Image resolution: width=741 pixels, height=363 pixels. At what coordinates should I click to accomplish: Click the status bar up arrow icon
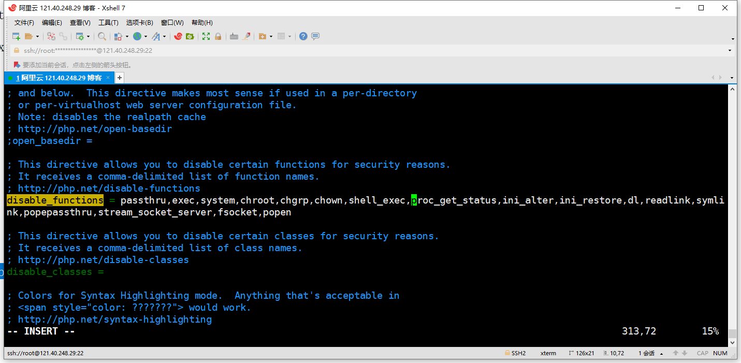click(x=675, y=353)
